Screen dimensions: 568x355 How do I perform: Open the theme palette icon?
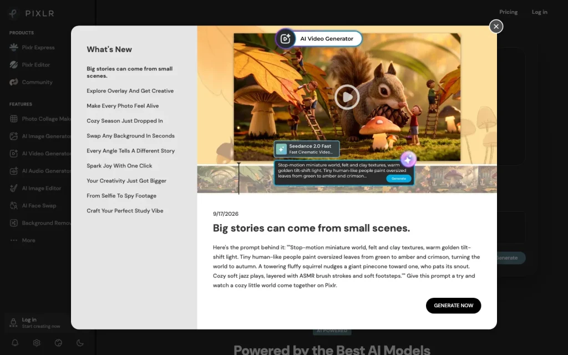(58, 343)
